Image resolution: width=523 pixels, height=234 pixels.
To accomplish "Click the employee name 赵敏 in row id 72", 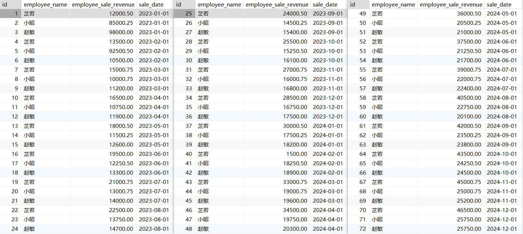I will coord(377,229).
